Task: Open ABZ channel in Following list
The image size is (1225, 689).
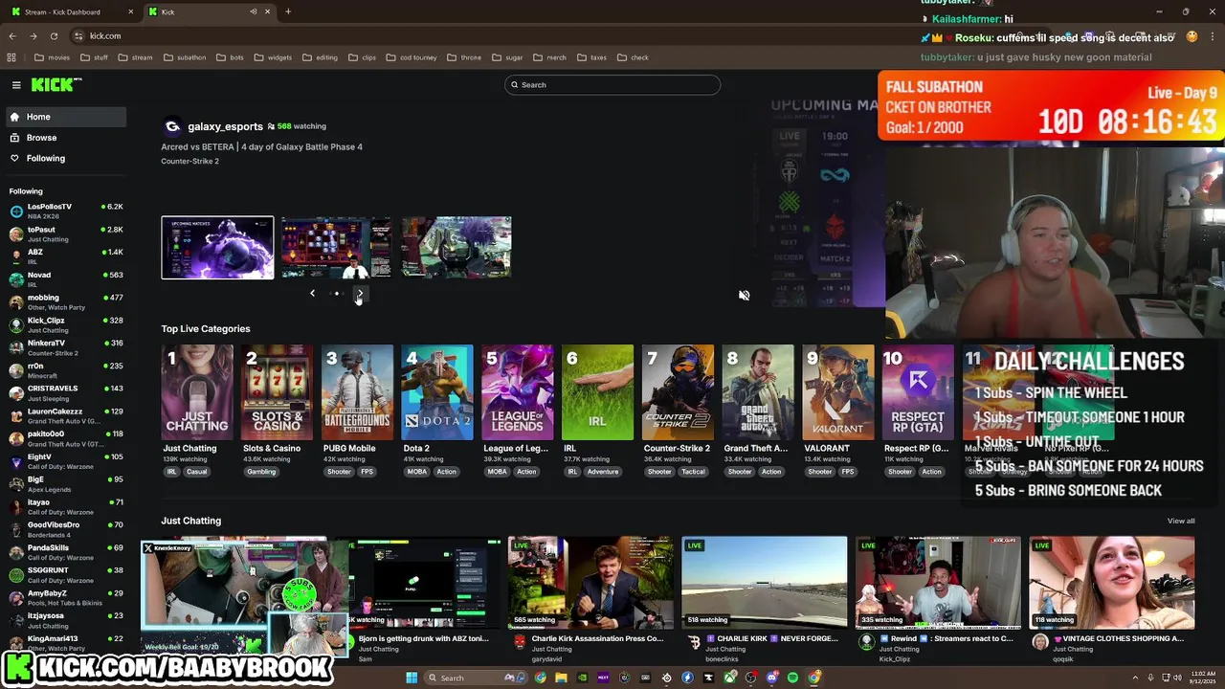Action: pos(65,256)
